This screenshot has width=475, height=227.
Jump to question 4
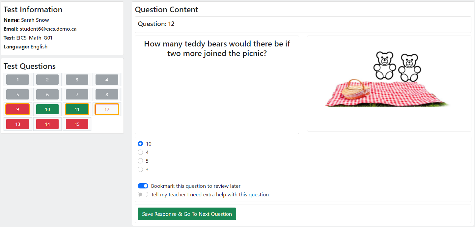[x=107, y=79]
